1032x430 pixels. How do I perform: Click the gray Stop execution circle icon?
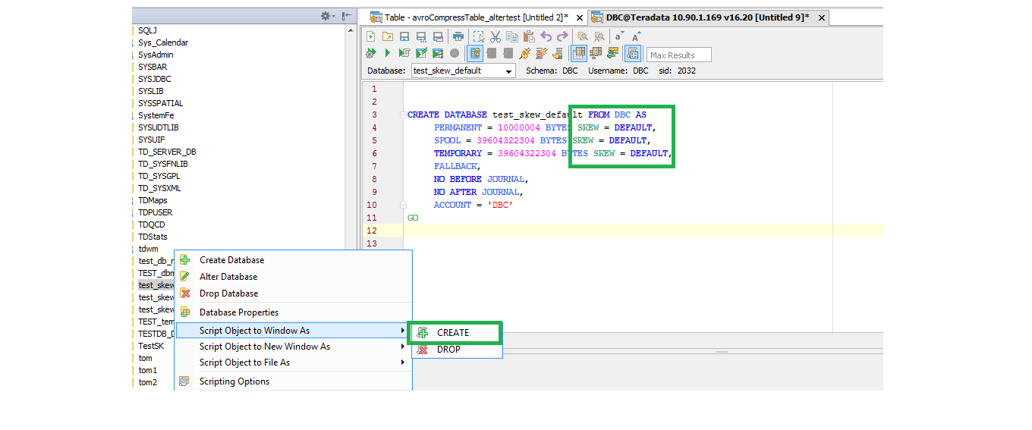pyautogui.click(x=455, y=53)
